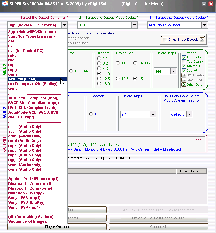The height and width of the screenshot is (233, 216).
Task: Choose AutoMode VCD, SVCD, DVD
Action: point(37,112)
